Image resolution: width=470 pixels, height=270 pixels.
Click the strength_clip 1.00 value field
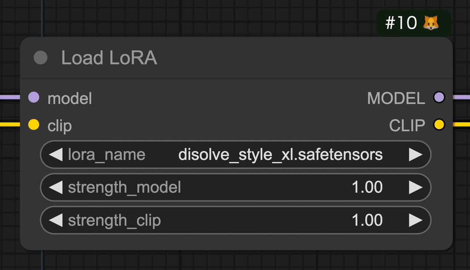click(x=367, y=221)
